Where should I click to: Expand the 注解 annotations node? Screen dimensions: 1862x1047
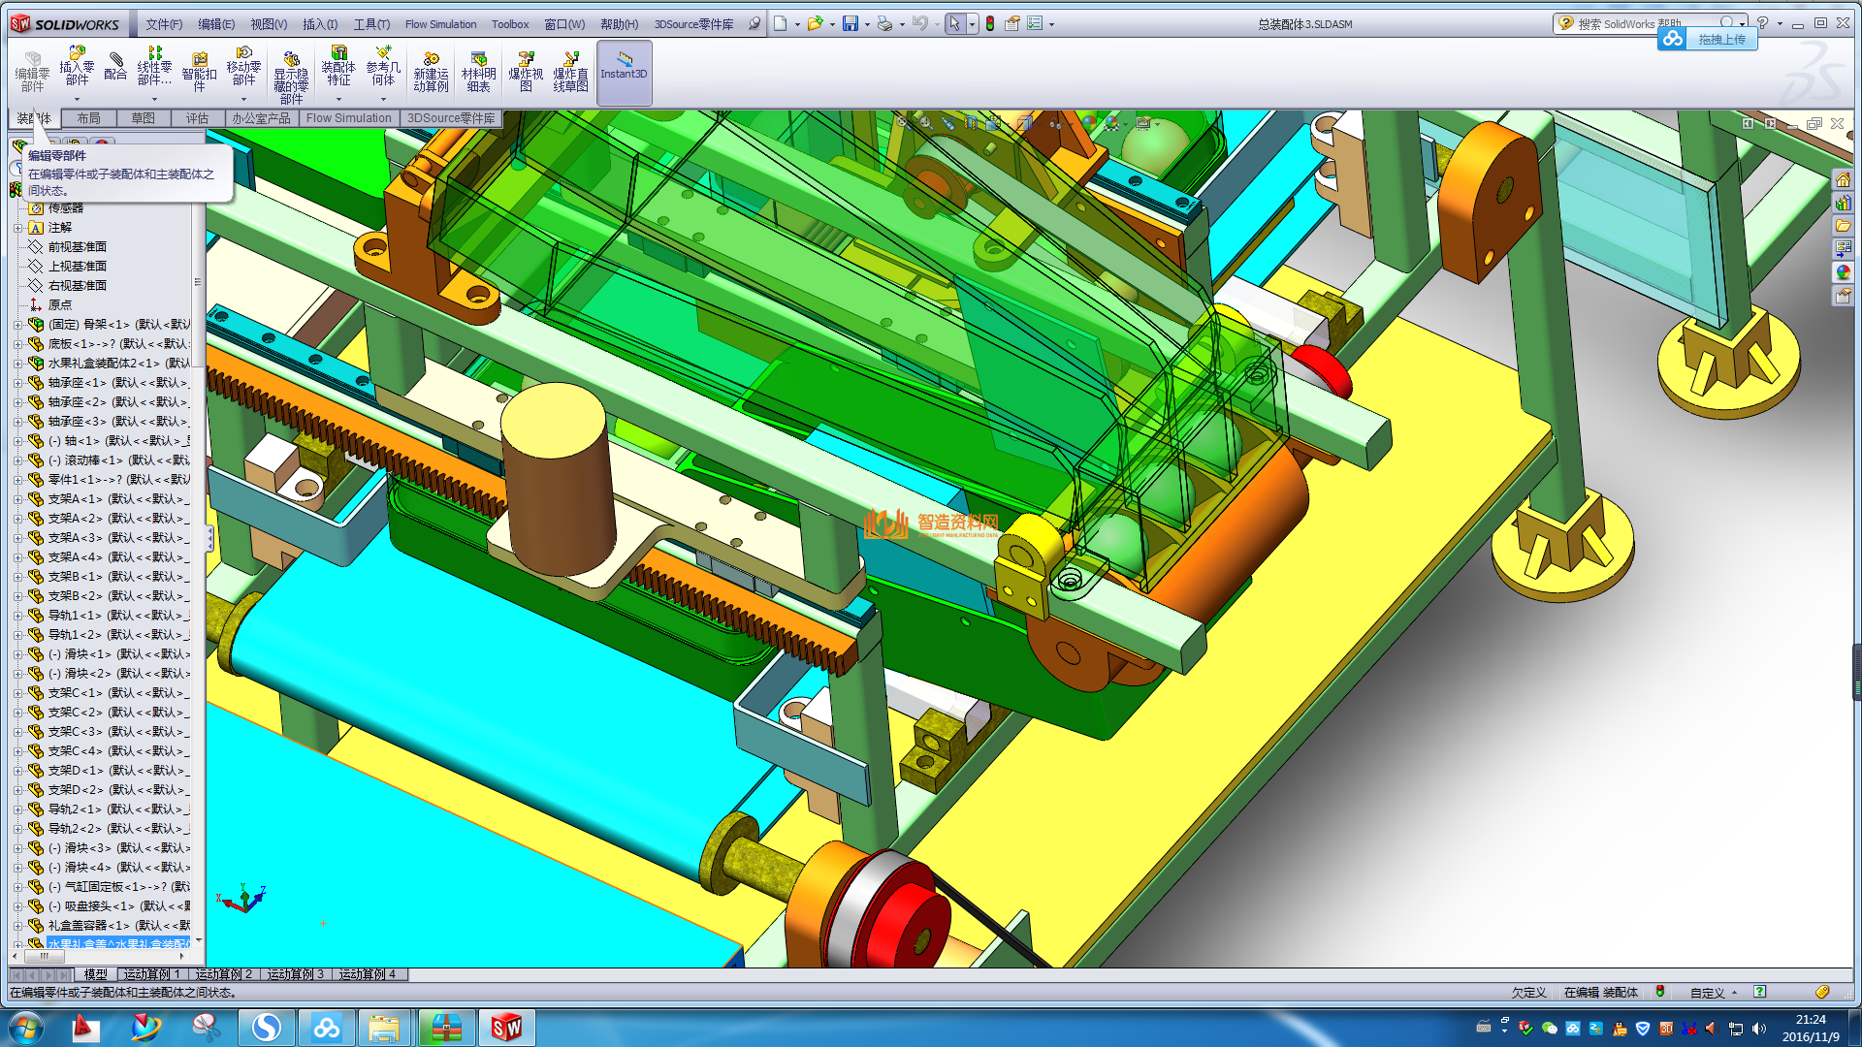coord(17,228)
